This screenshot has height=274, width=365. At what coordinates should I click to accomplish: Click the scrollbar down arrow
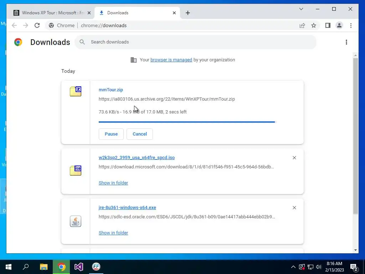(355, 250)
